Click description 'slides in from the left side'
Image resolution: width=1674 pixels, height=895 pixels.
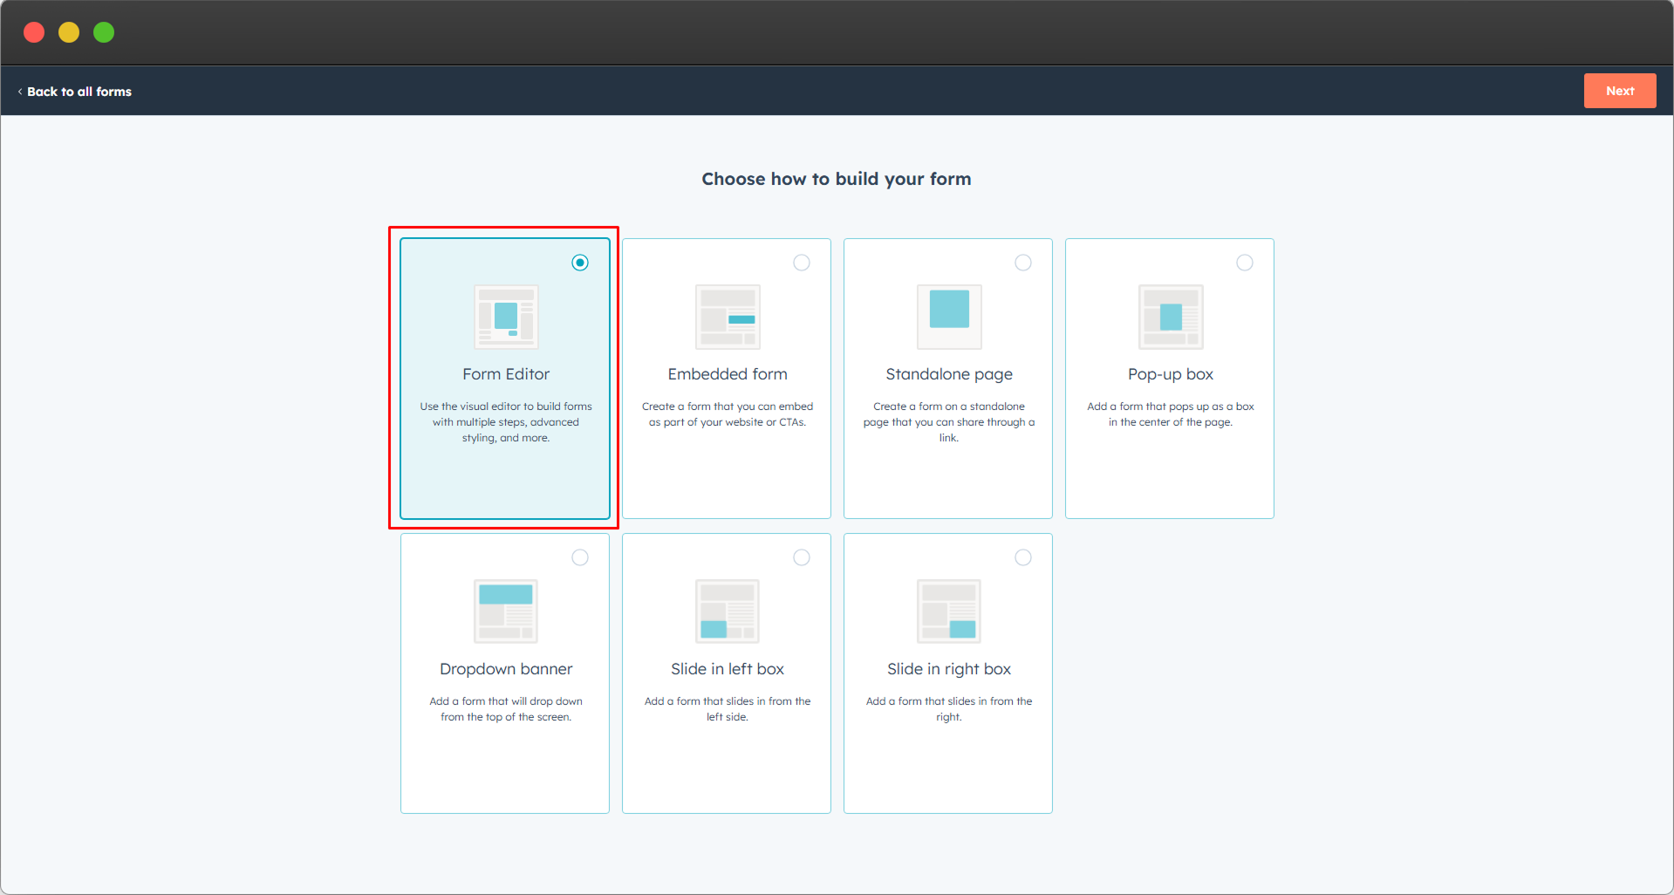coord(728,709)
